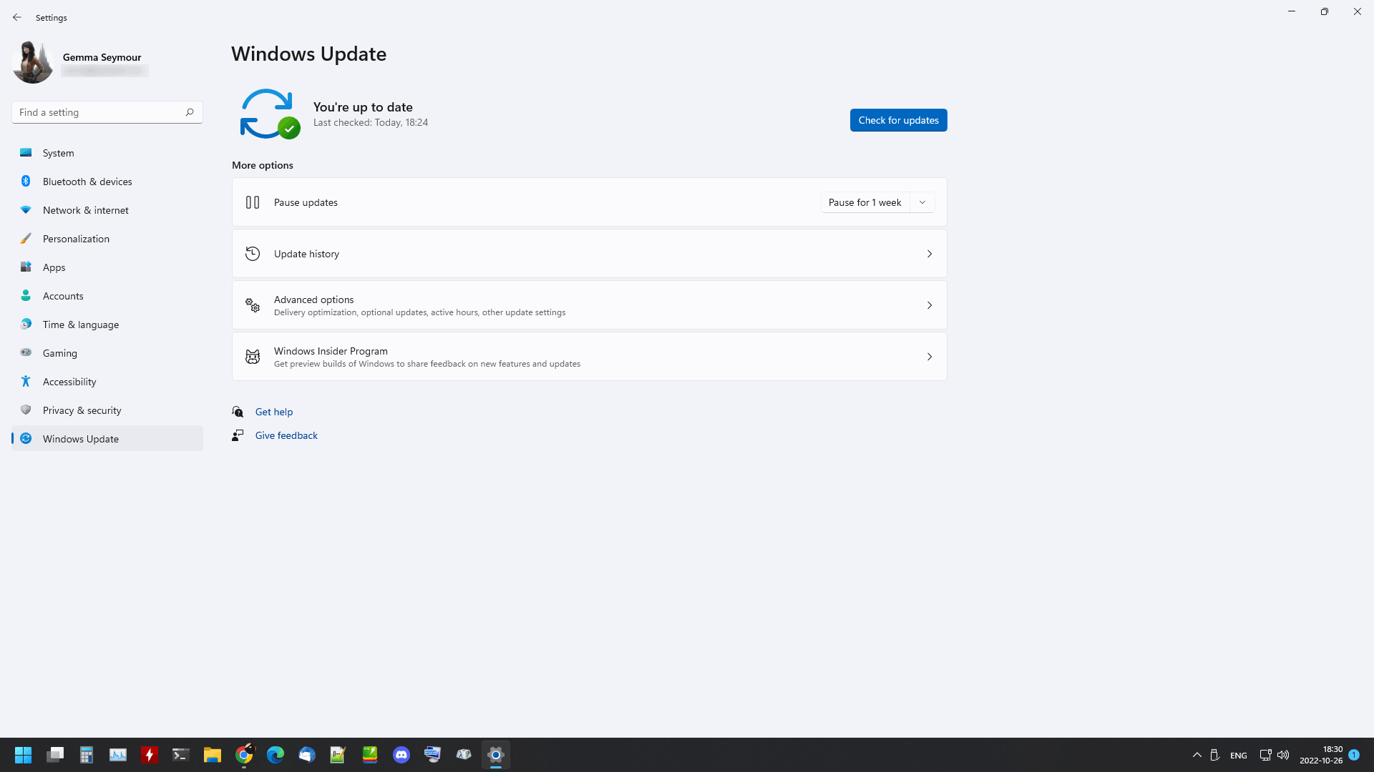Viewport: 1374px width, 772px height.
Task: Click Gemma Seymour profile picture
Action: coord(32,63)
